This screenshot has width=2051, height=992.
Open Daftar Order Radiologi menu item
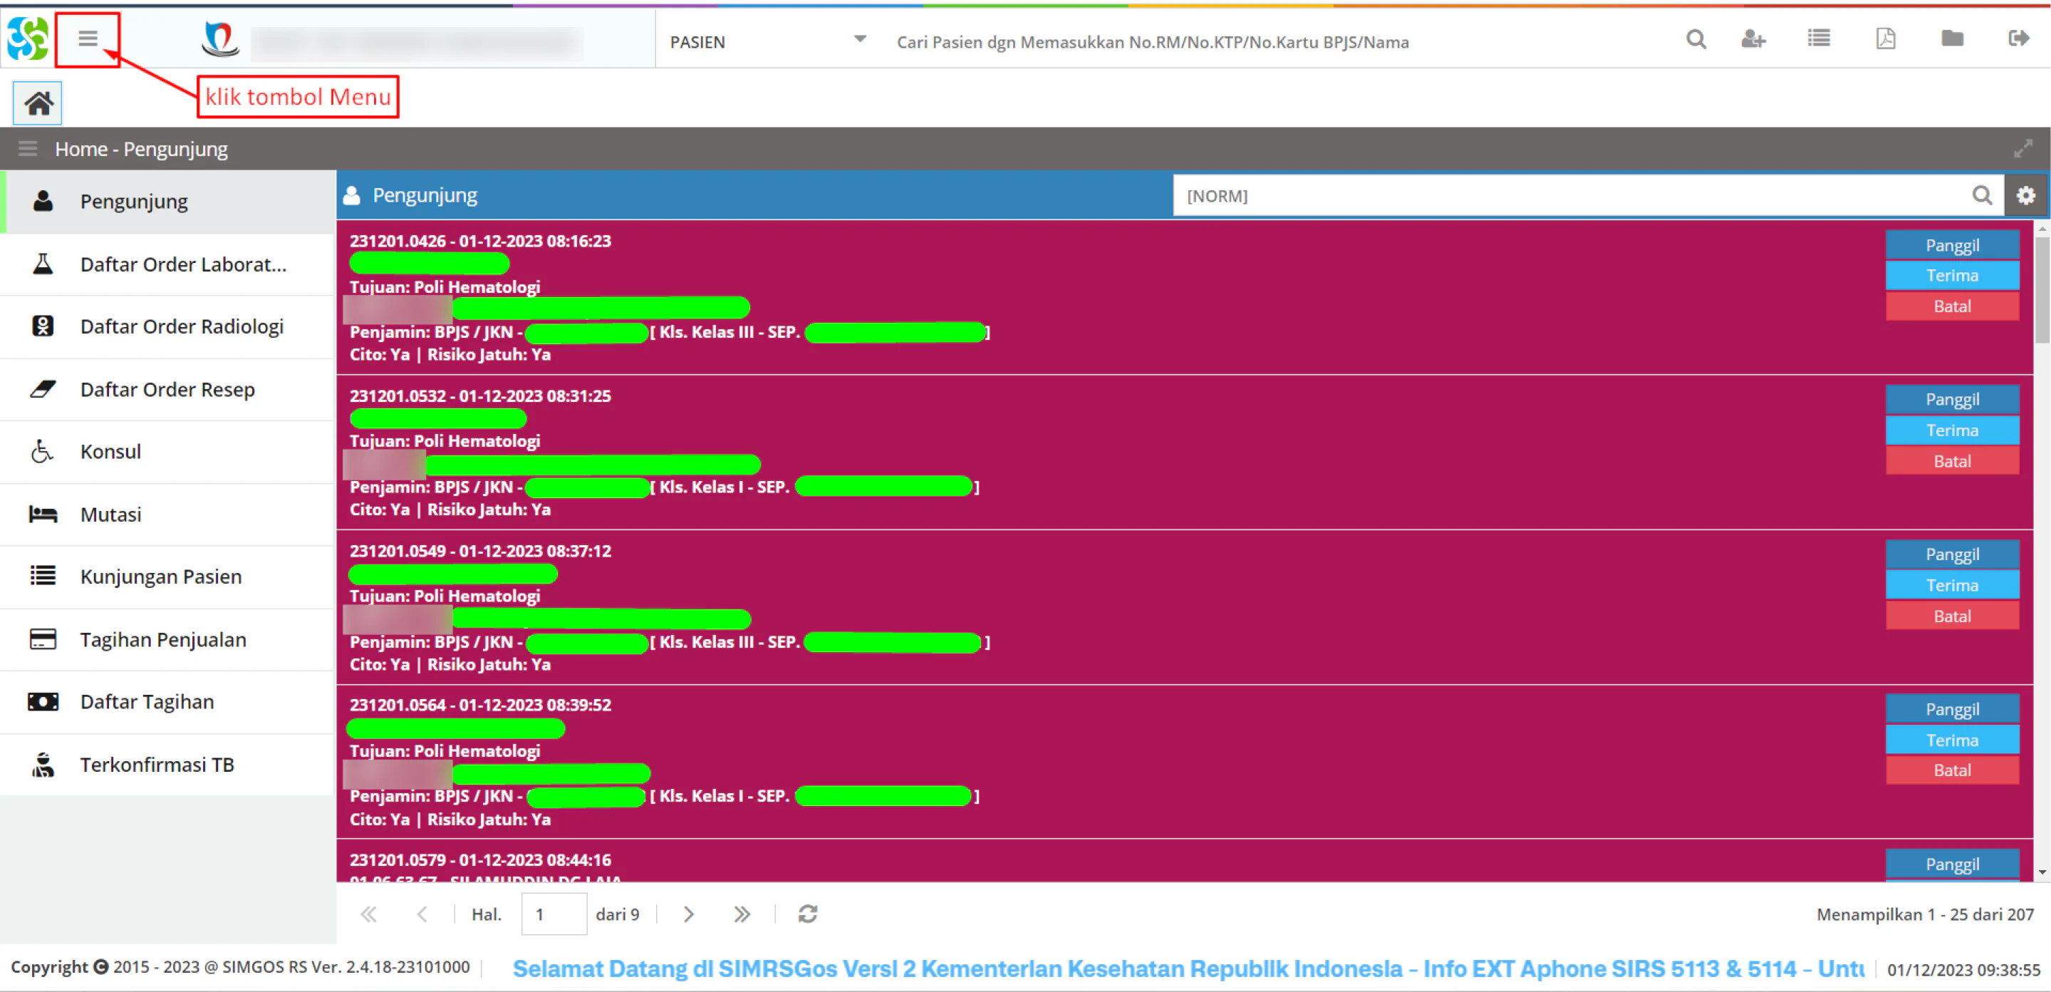point(168,326)
